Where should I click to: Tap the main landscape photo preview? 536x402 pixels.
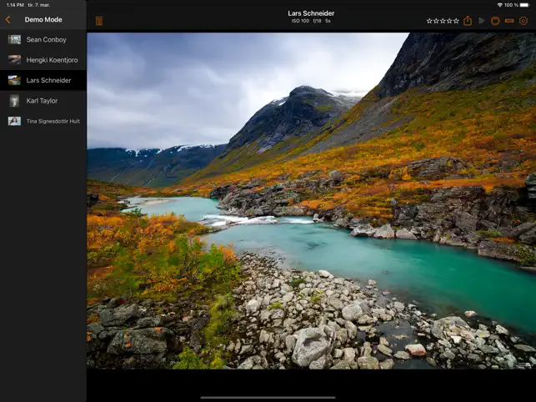click(x=311, y=201)
